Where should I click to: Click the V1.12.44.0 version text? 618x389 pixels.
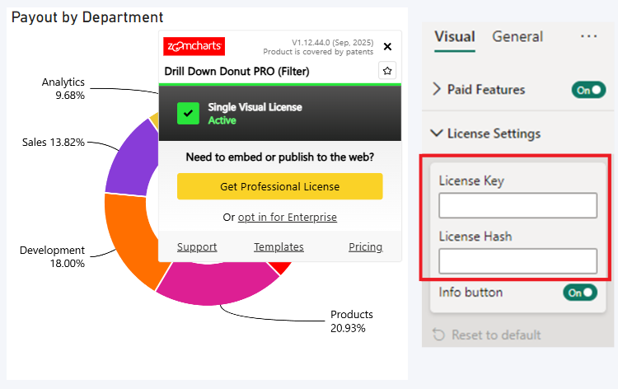click(333, 43)
